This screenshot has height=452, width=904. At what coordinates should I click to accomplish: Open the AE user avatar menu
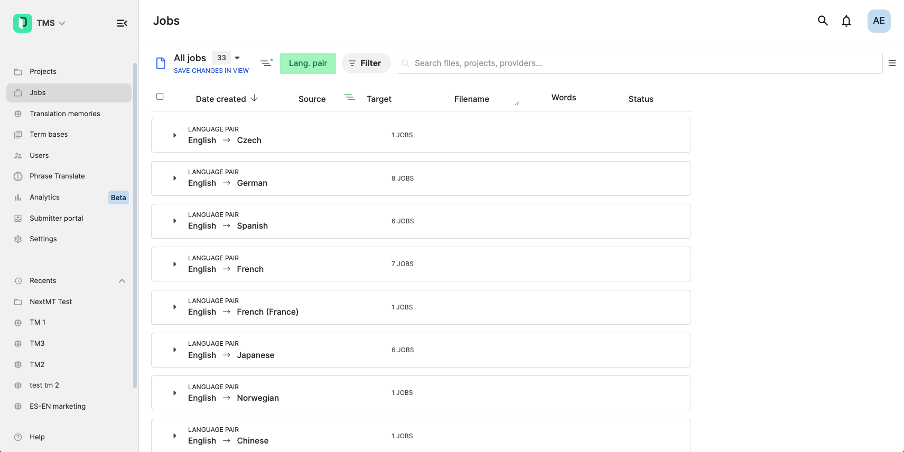879,21
